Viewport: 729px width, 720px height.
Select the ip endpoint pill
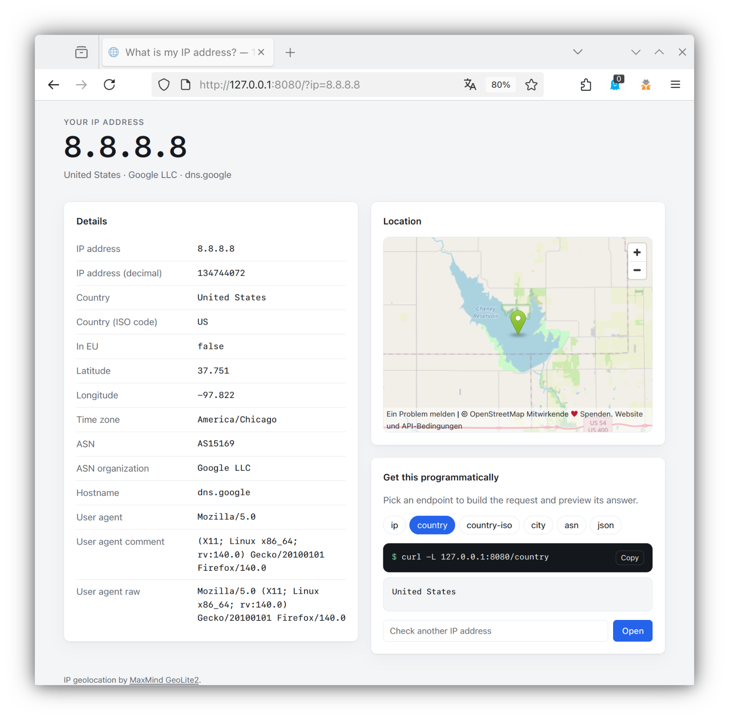pos(394,525)
